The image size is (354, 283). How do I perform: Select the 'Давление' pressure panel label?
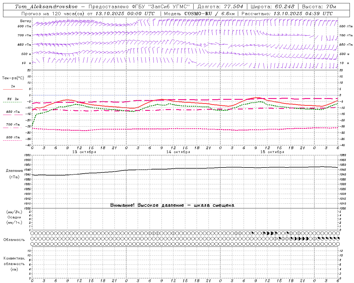coord(14,171)
